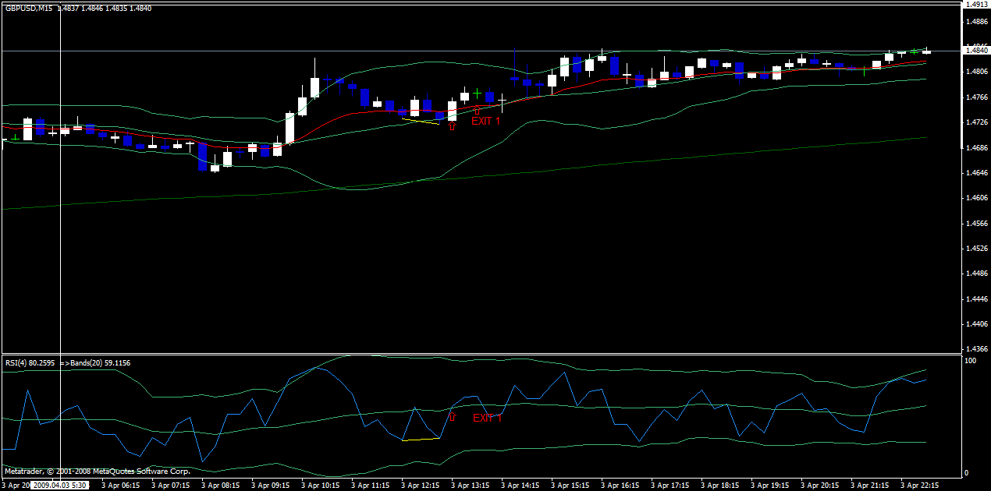Screen dimensions: 991x491
Task: Click the =>Bands(20) 59.1156 indicator label
Action: point(96,363)
